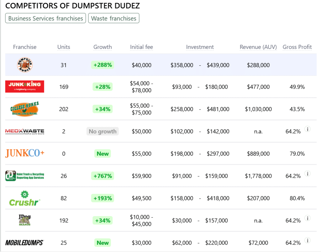The image size is (321, 252).
Task: Open the JDog Brands logo
Action: 24,220
